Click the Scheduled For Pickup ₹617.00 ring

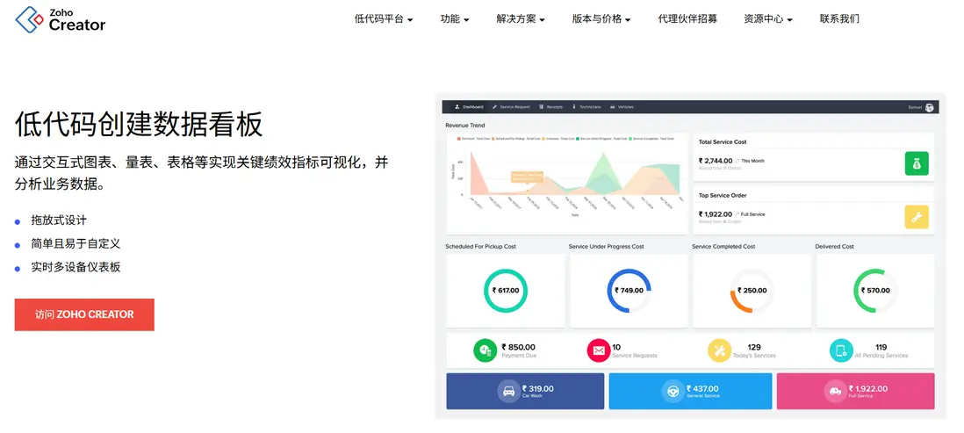click(506, 291)
